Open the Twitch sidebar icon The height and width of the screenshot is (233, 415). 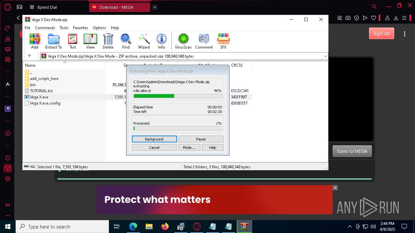(8, 109)
